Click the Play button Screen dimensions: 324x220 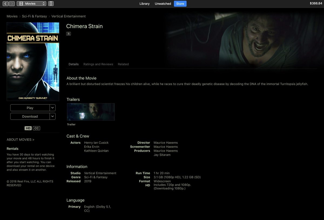point(30,108)
